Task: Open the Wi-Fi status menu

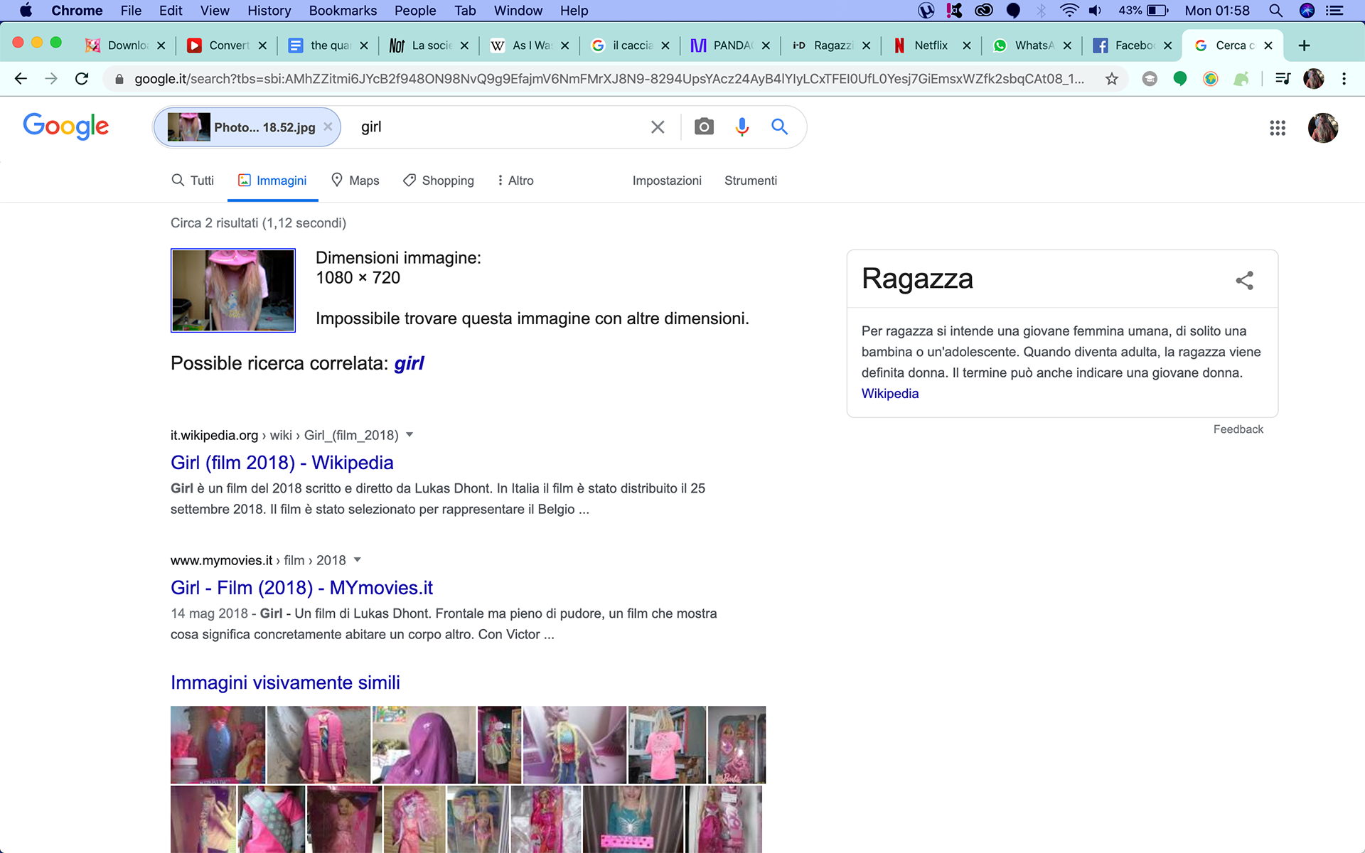Action: pyautogui.click(x=1069, y=11)
